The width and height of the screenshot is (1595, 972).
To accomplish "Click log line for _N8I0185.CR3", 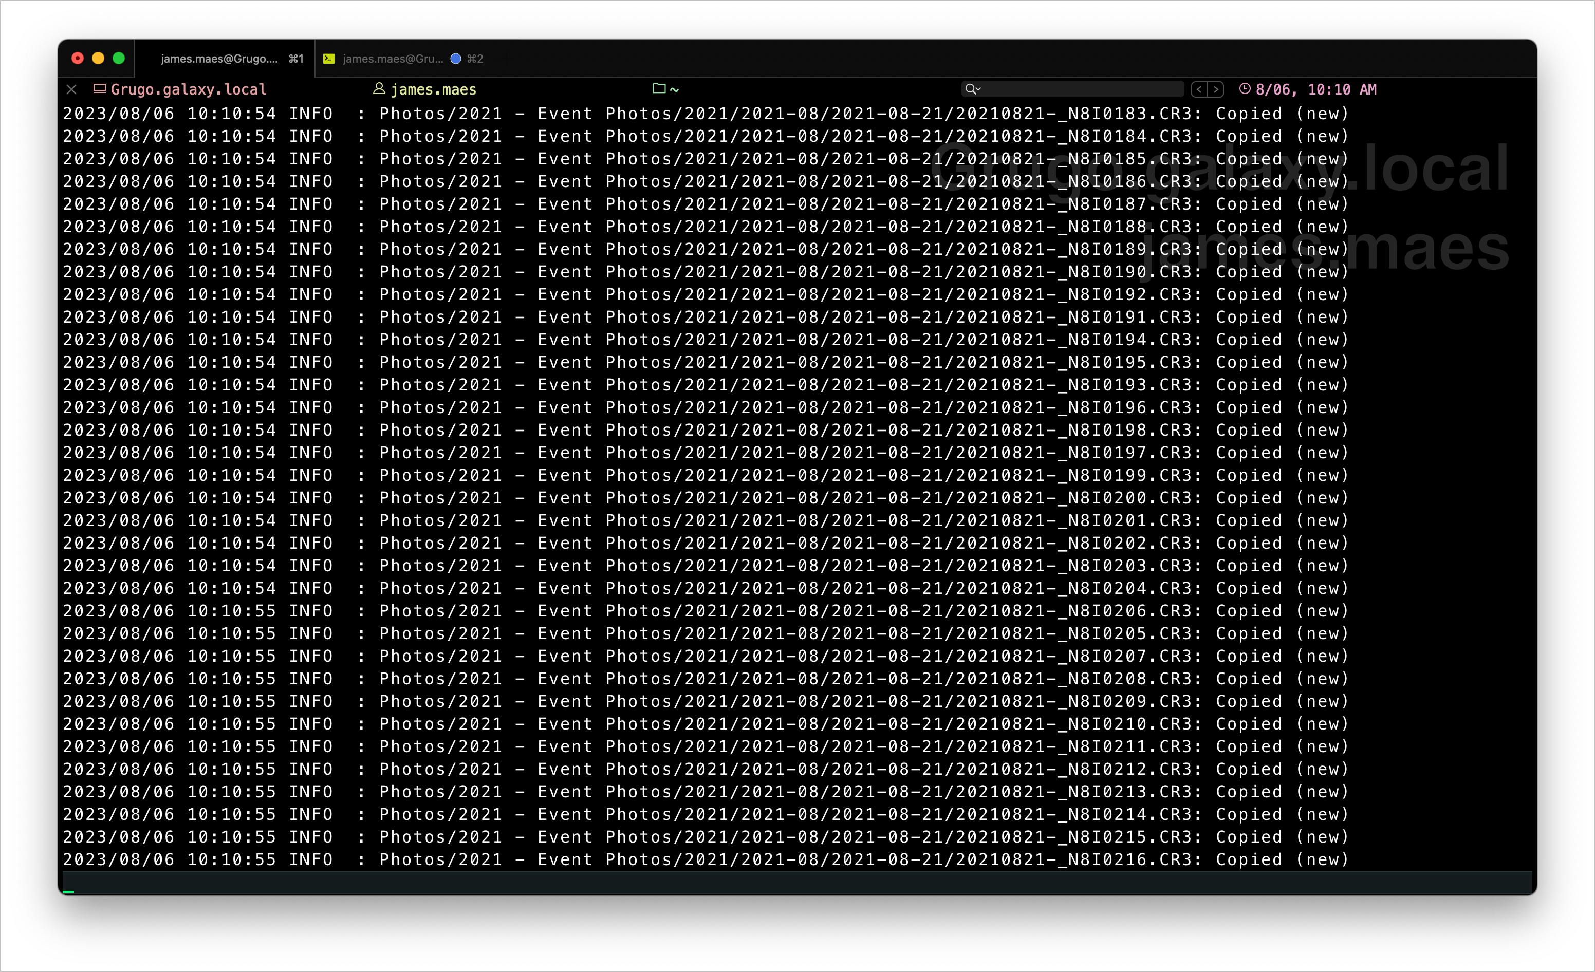I will pyautogui.click(x=706, y=159).
